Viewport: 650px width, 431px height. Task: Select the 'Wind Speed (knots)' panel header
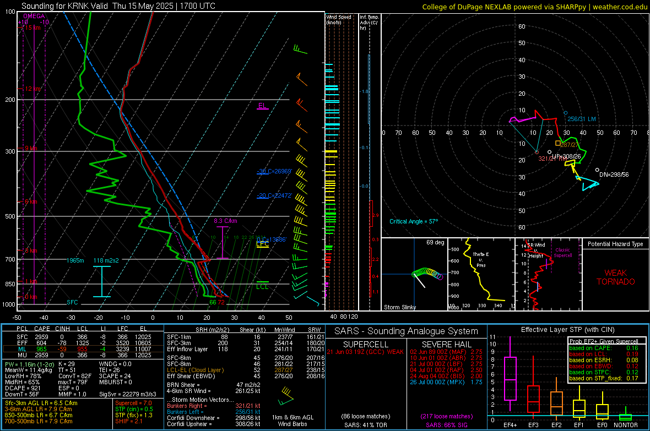(339, 19)
